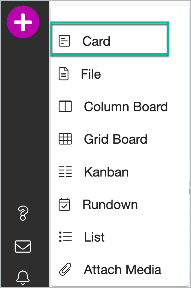Click the Grid Board table icon
This screenshot has height=288, width=191.
[x=65, y=139]
